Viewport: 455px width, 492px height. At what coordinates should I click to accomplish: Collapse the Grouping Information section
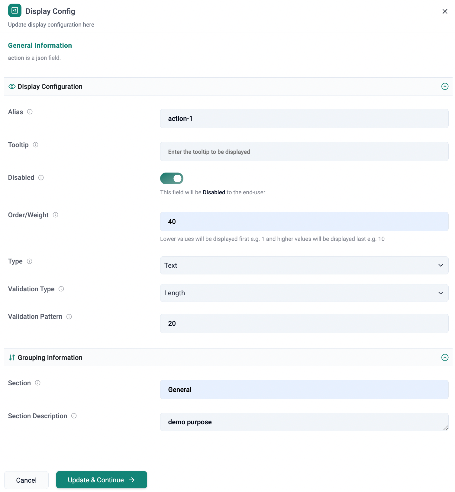[445, 358]
